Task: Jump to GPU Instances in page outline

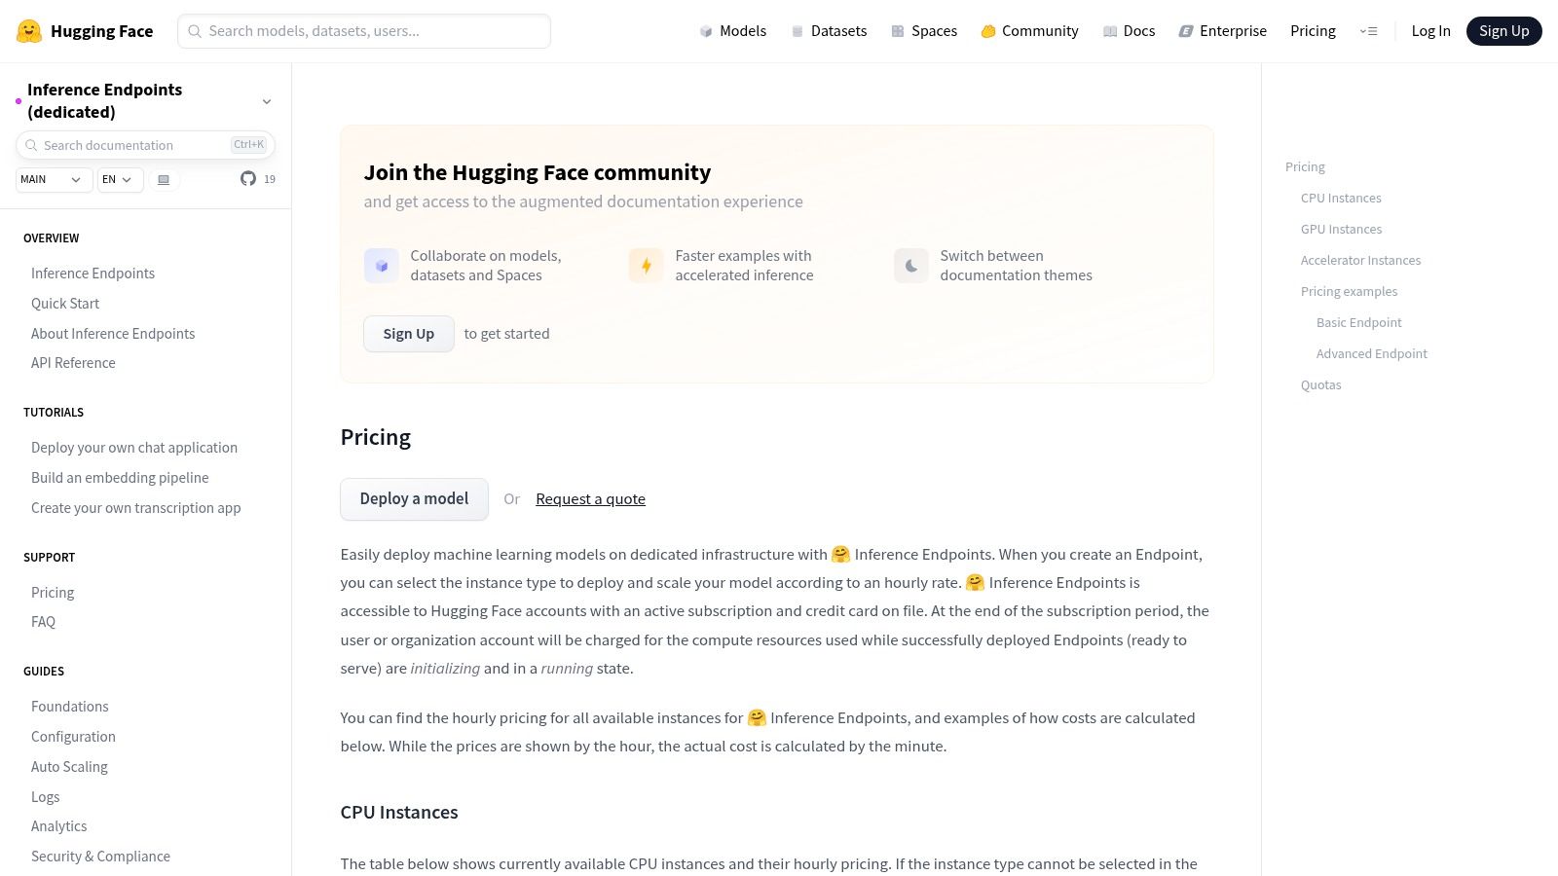Action: pos(1341,230)
